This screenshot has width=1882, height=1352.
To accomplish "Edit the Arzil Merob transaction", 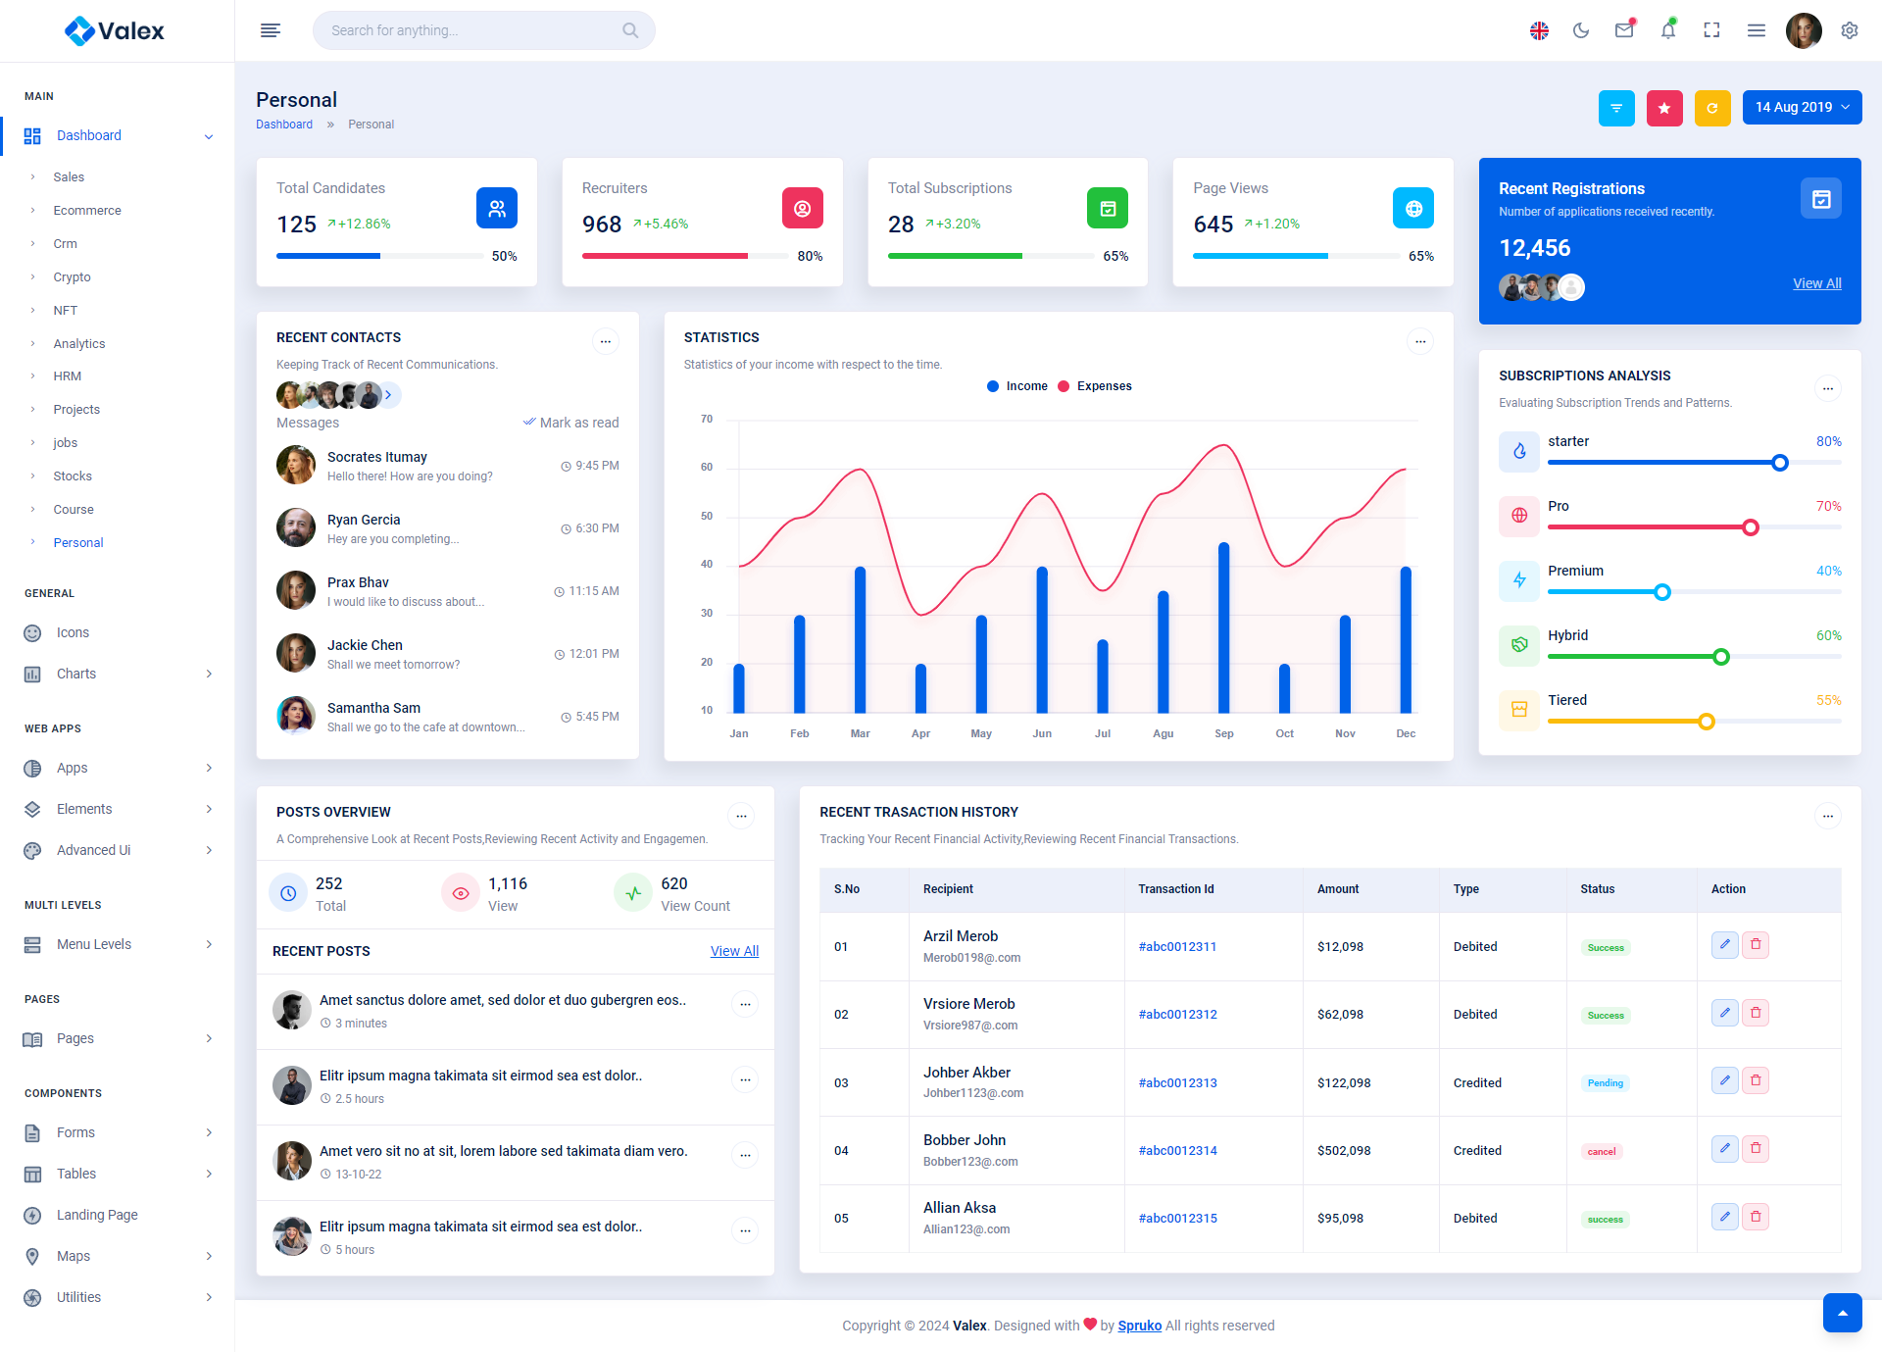I will 1724,944.
